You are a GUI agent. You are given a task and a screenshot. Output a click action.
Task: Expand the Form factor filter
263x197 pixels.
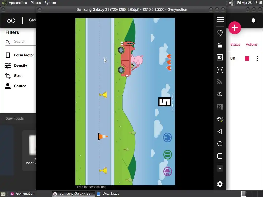tap(20, 55)
